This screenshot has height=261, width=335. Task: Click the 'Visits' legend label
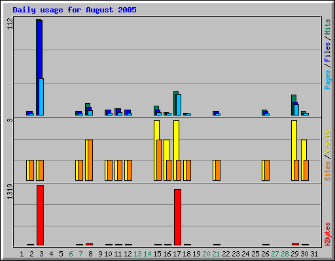coord(327,142)
